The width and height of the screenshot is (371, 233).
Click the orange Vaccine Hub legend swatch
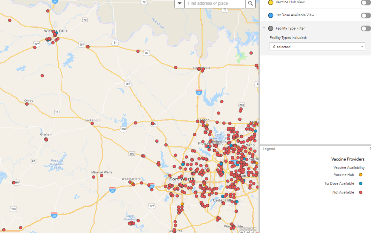pos(361,175)
